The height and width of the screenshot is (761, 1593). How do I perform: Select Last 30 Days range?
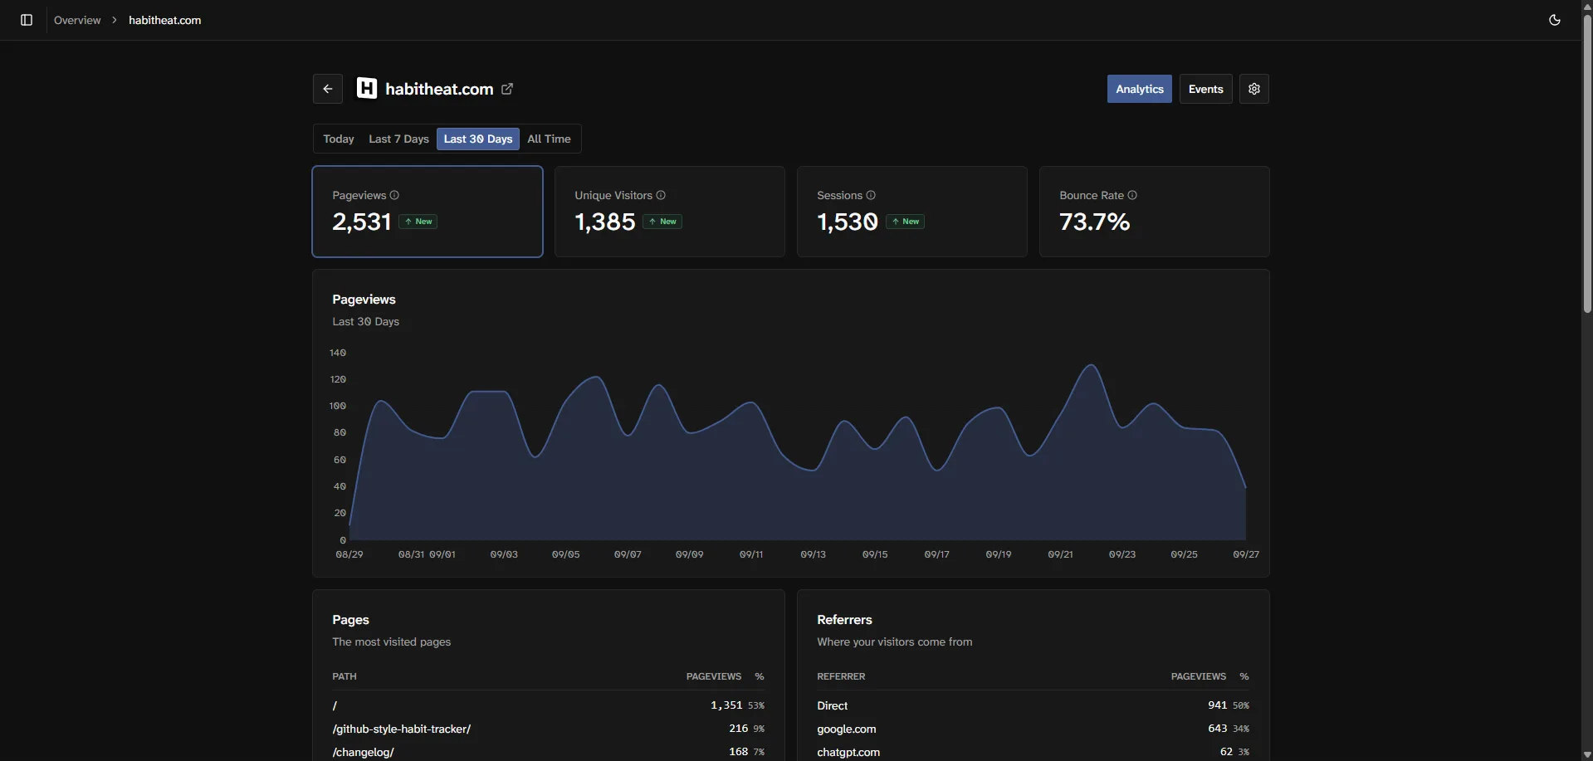478,139
